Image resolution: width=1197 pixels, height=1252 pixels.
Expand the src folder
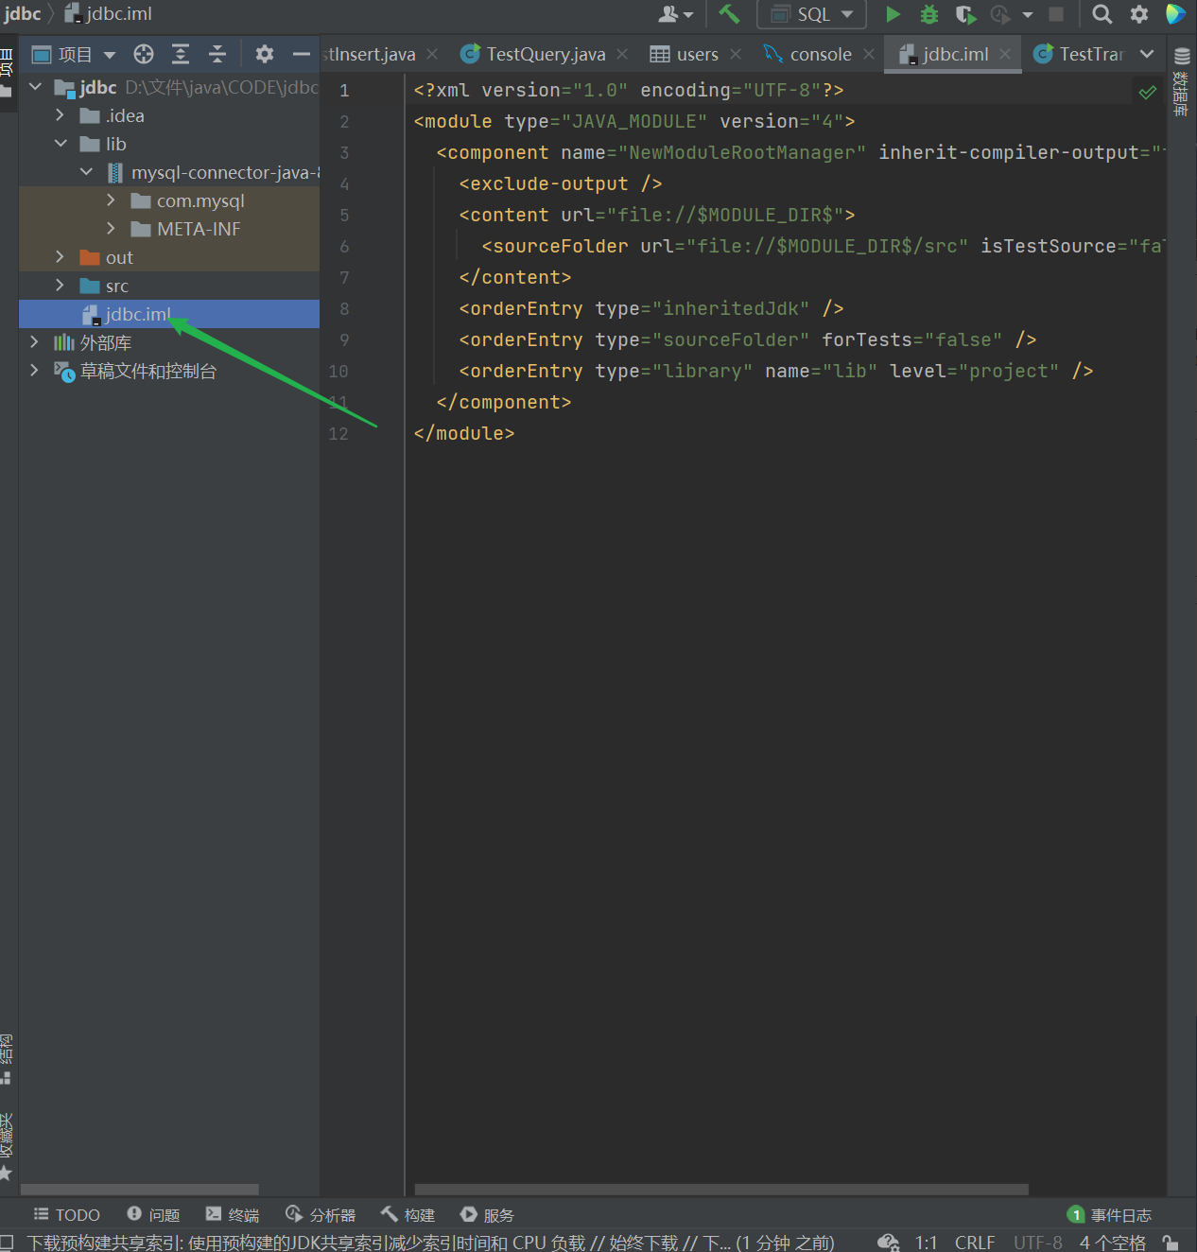click(61, 286)
